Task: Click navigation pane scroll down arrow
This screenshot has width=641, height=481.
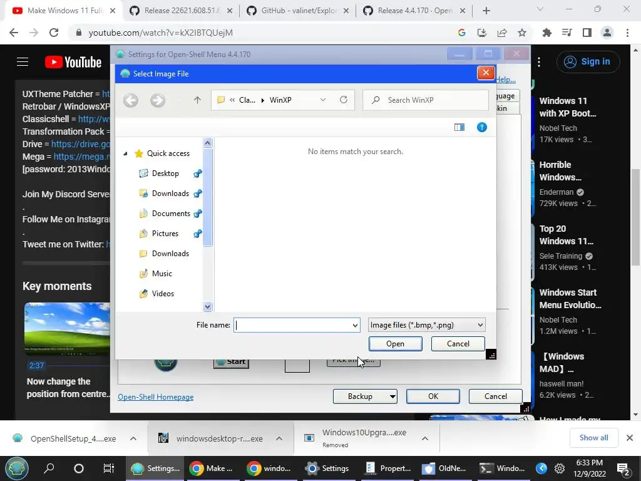Action: [208, 306]
